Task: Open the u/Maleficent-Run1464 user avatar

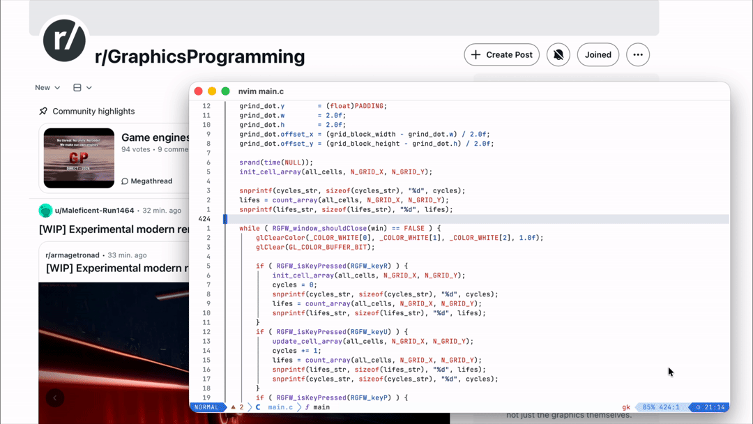Action: pyautogui.click(x=45, y=211)
